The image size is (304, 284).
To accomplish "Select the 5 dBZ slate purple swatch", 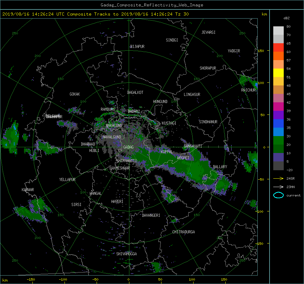I will pos(278,157).
